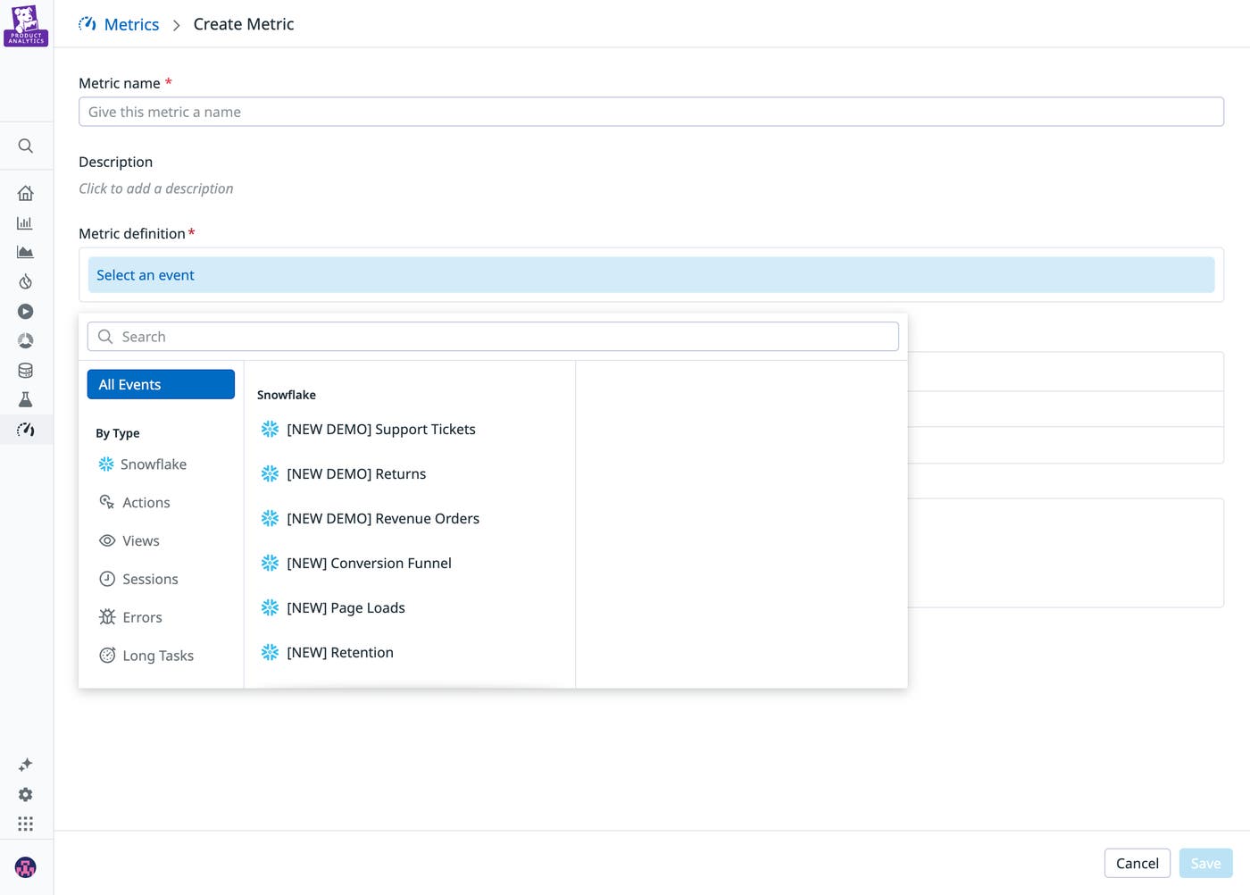The height and width of the screenshot is (895, 1250).
Task: Click the Cancel button
Action: (1137, 863)
